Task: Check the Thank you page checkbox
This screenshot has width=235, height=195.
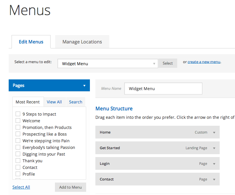Action: pos(18,161)
